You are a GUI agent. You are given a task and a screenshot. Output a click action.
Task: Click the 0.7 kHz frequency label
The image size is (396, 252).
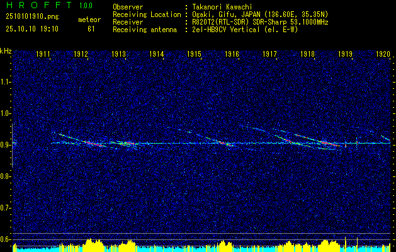pos(5,208)
